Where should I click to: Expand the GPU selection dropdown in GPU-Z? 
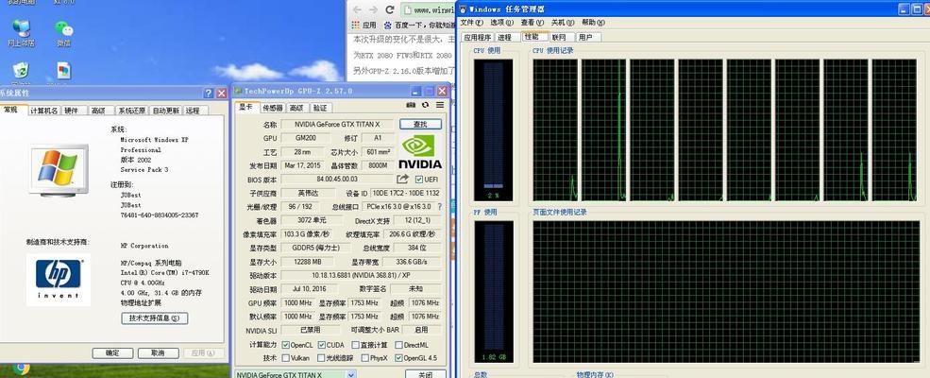pos(350,375)
